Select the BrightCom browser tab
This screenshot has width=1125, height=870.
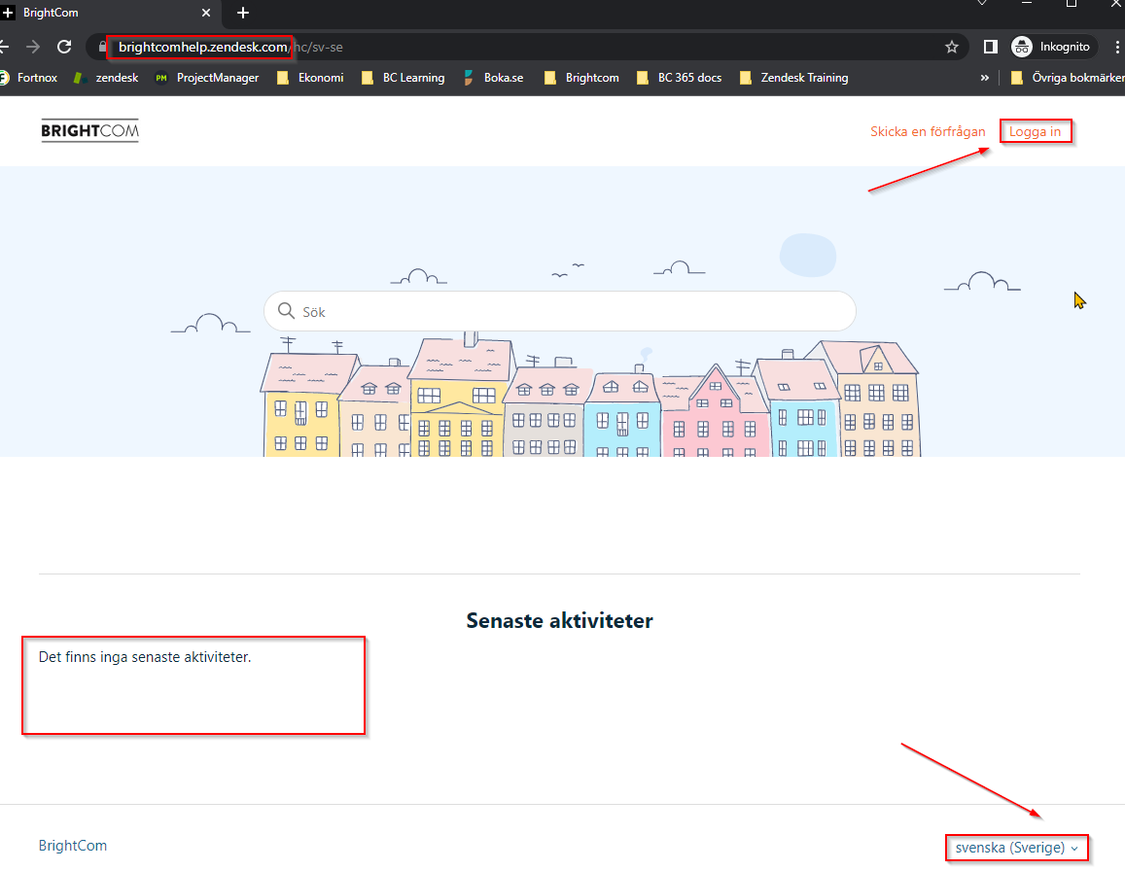107,14
